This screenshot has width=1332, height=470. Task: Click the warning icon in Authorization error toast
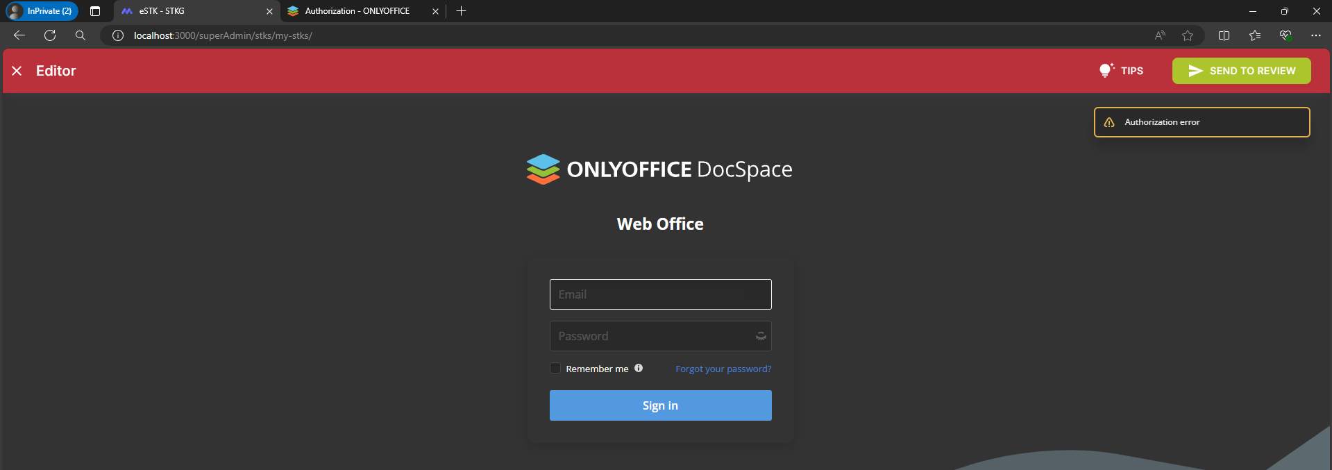(x=1109, y=122)
